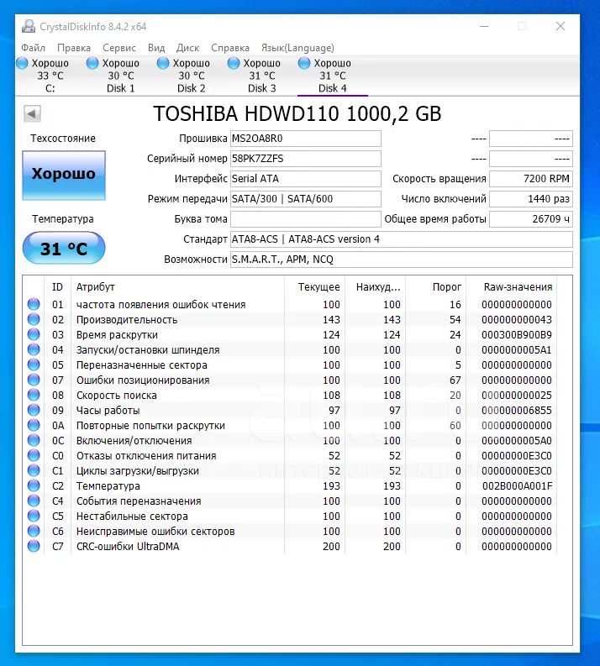Click status circle for Запуски/остановки шпинделя
600x666 pixels.
tap(34, 349)
